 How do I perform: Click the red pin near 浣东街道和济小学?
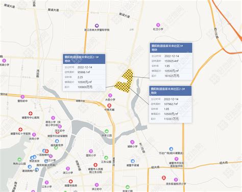pyautogui.click(x=164, y=178)
